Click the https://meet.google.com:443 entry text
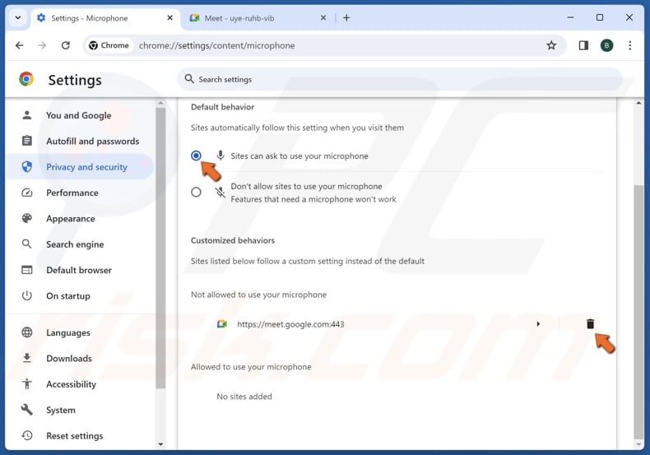650x455 pixels. pyautogui.click(x=290, y=324)
